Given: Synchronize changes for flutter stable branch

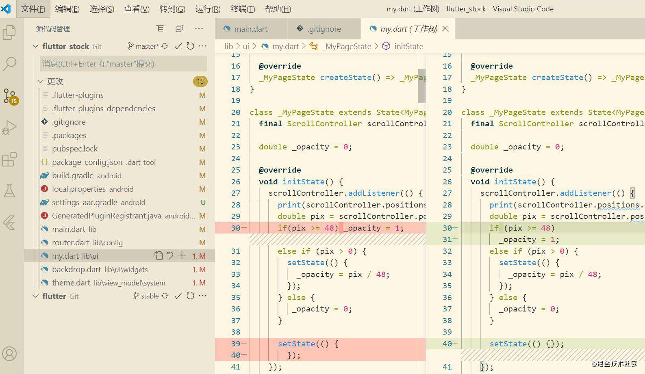Looking at the screenshot, I should tap(165, 296).
